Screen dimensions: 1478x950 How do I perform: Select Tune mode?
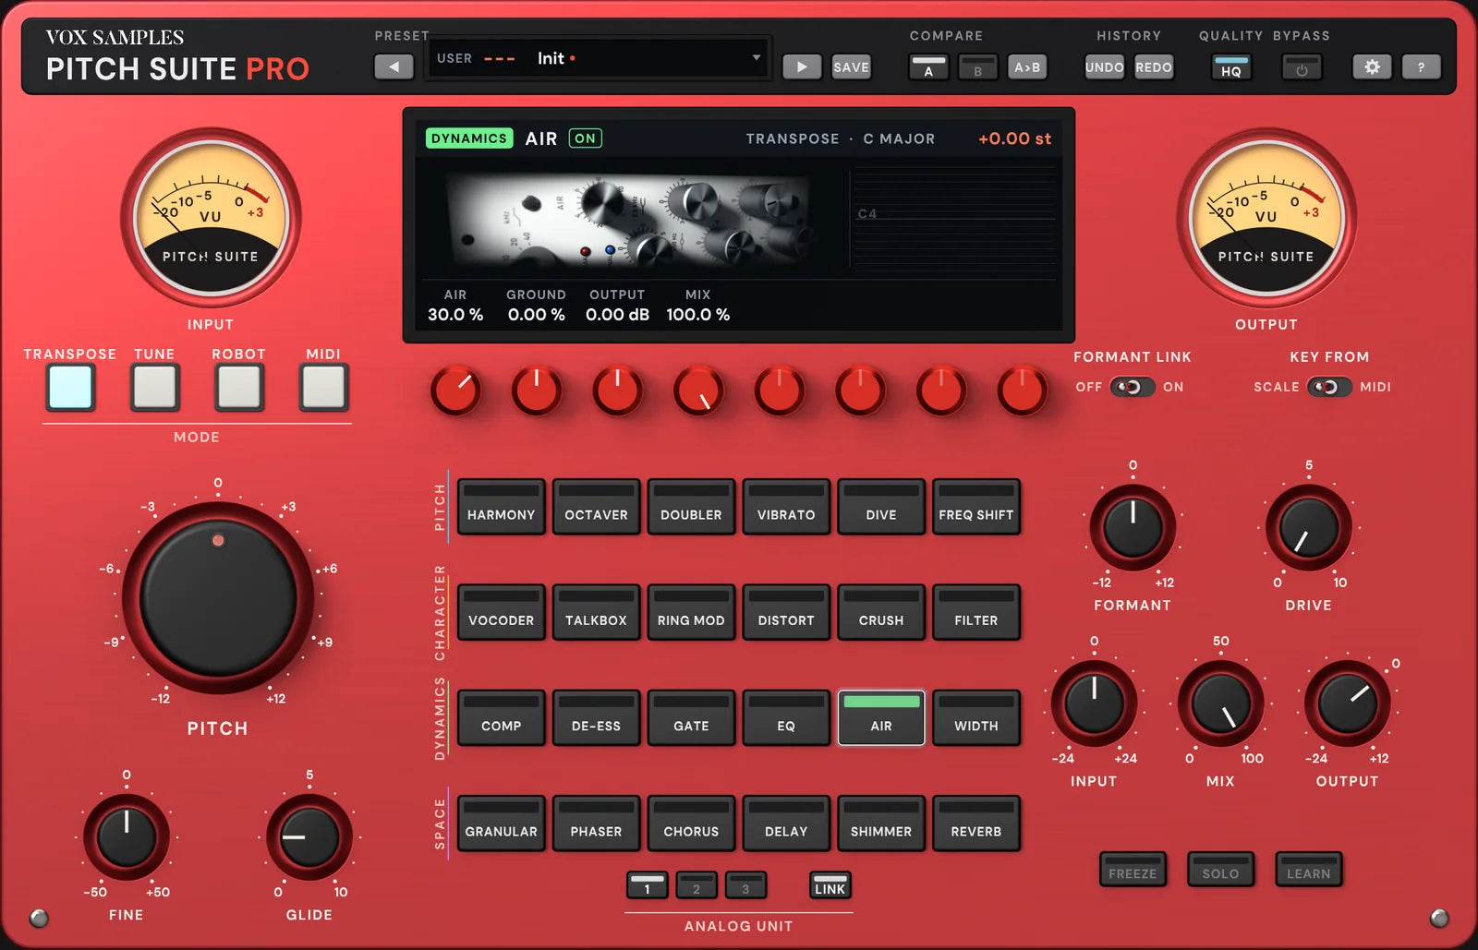coord(154,387)
